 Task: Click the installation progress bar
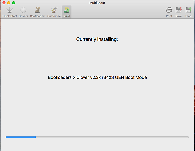(97, 137)
